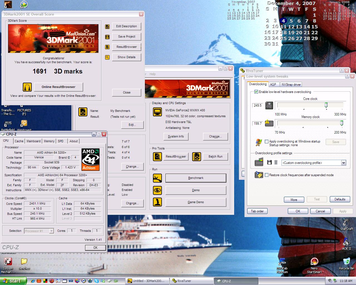Open the Processor selection dropdown in CPU-Z

pos(51,231)
